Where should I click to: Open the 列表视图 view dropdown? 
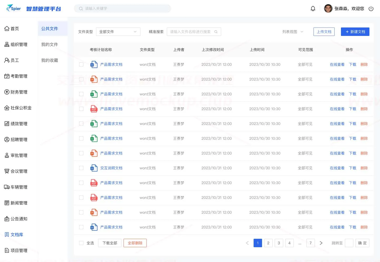(293, 32)
